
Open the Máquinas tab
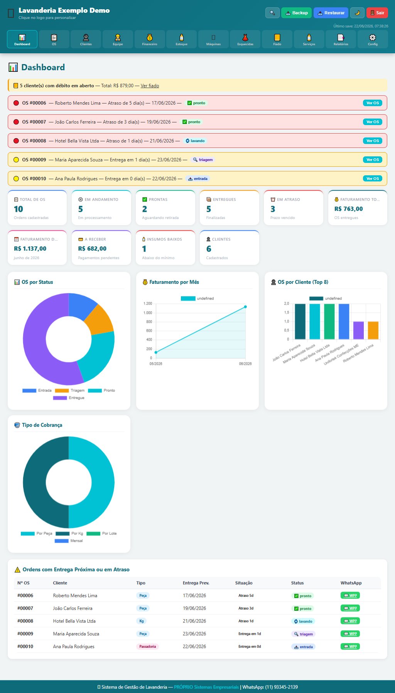[213, 39]
